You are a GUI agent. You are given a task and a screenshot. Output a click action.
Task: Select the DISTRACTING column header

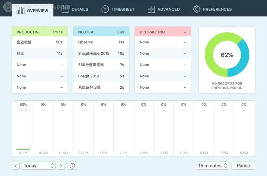(163, 32)
